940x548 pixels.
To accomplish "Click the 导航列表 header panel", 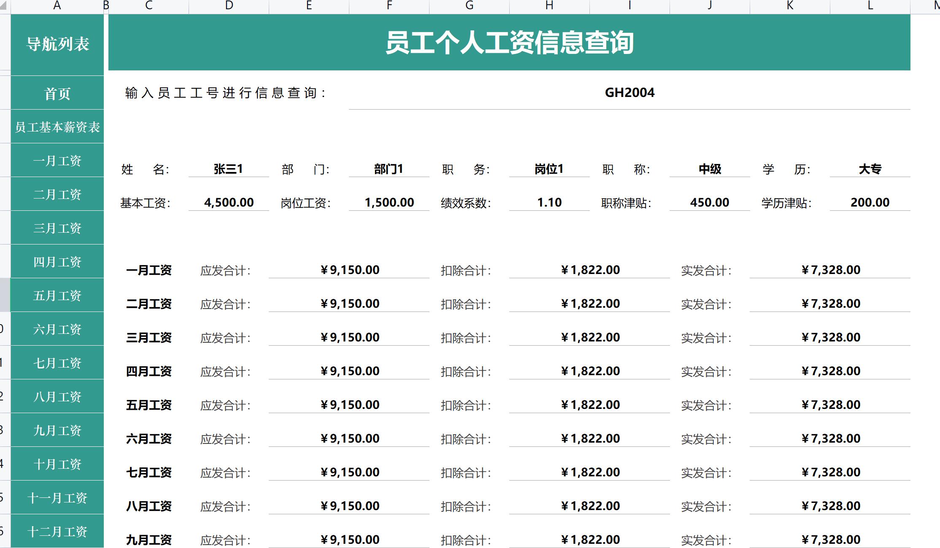I will pos(57,44).
